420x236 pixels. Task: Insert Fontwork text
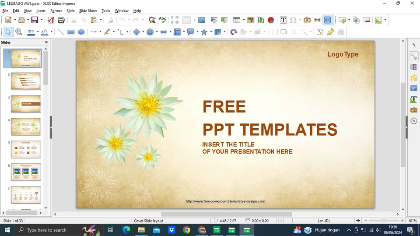click(x=307, y=20)
